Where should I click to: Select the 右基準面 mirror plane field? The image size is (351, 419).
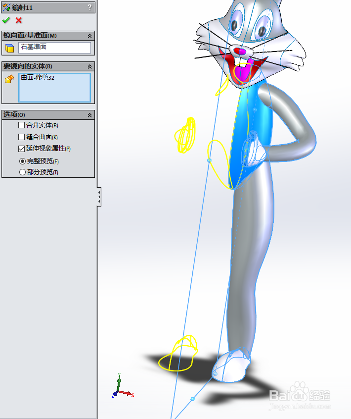pyautogui.click(x=55, y=47)
